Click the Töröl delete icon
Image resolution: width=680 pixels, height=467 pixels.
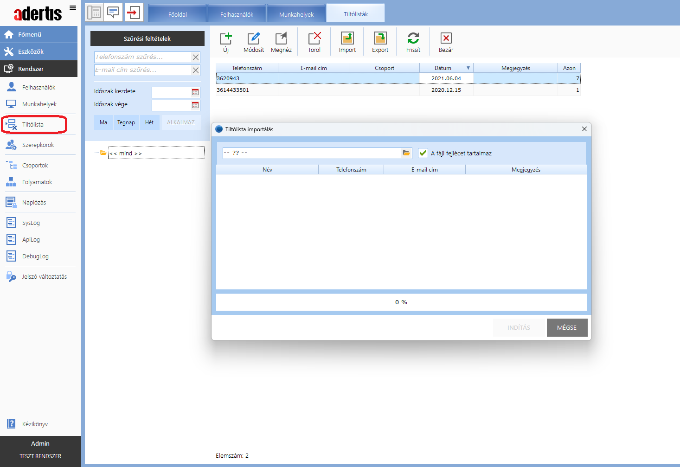pos(314,38)
